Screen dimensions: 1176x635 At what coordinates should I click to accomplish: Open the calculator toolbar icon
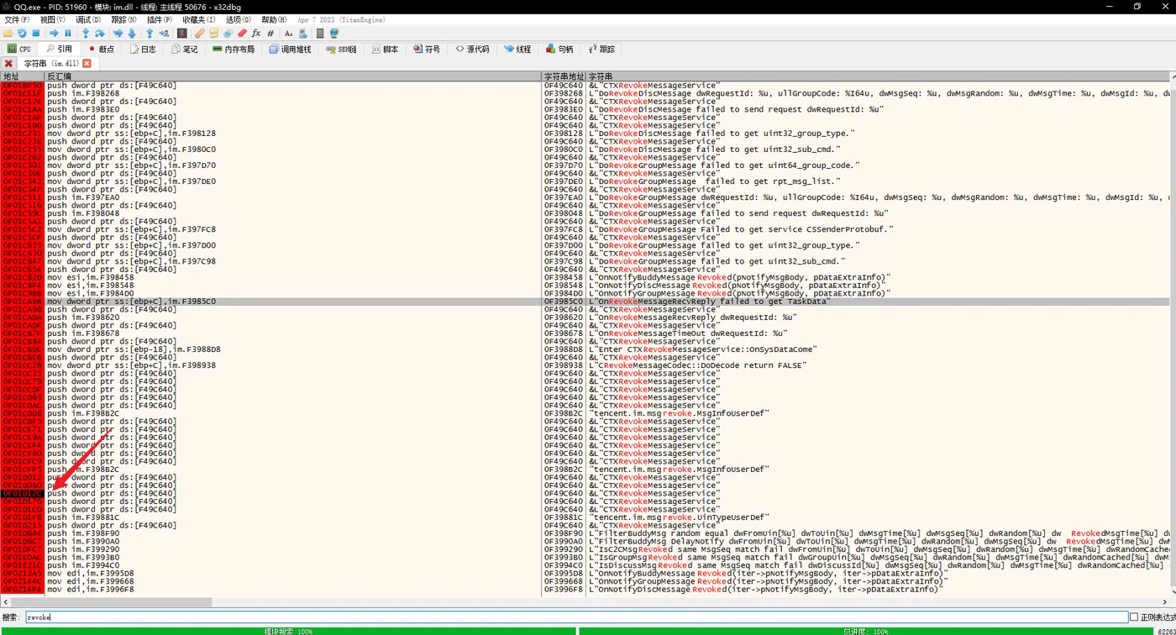(x=320, y=34)
